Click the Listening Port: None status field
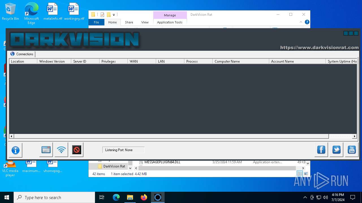Viewport: 362px width, 203px height. click(x=123, y=150)
